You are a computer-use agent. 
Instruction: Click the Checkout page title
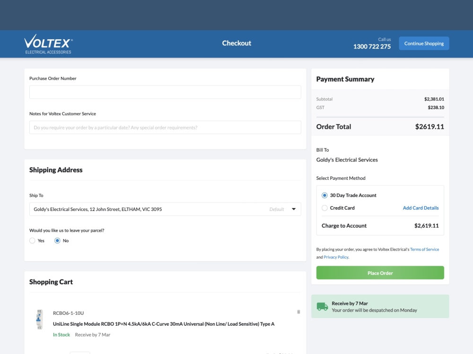click(x=236, y=43)
